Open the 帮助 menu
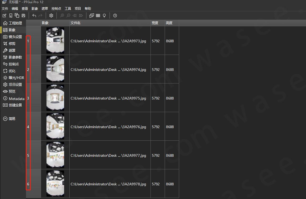The image size is (306, 199). pos(88,9)
